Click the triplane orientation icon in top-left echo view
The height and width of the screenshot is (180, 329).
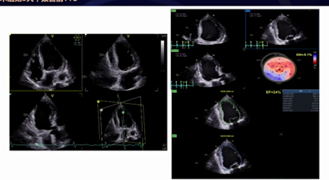pos(77,38)
